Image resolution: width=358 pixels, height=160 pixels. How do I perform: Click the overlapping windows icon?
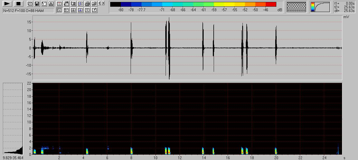[x=30, y=4]
